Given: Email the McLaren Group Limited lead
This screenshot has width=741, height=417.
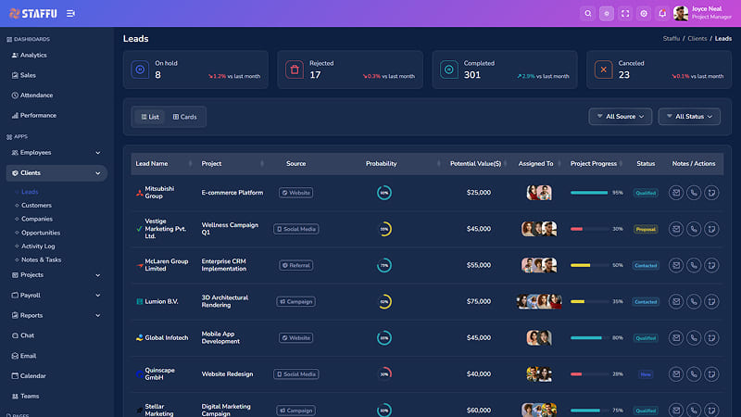Looking at the screenshot, I should click(676, 265).
